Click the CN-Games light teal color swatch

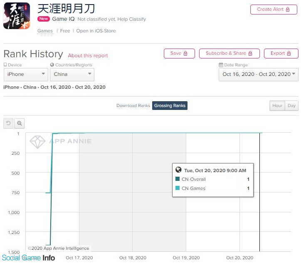178,188
